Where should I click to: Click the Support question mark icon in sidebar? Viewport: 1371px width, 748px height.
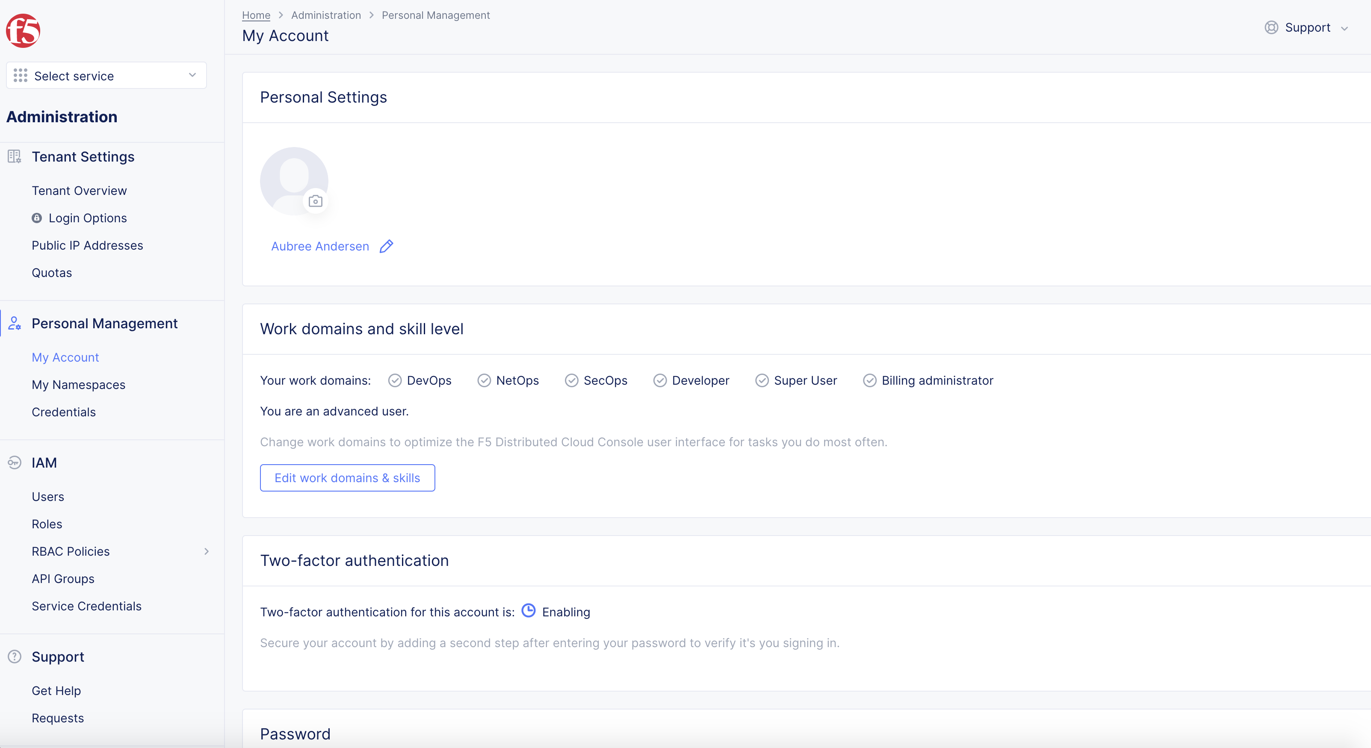point(14,656)
